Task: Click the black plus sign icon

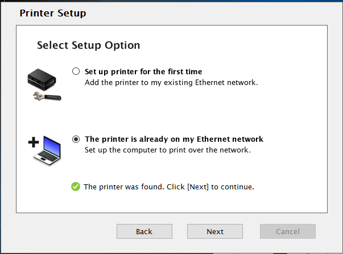Action: (x=34, y=142)
